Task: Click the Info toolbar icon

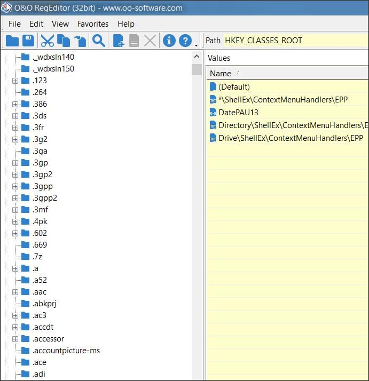Action: (169, 41)
